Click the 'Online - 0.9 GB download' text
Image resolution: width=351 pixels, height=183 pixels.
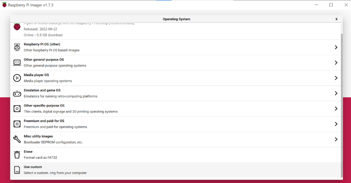(x=43, y=35)
